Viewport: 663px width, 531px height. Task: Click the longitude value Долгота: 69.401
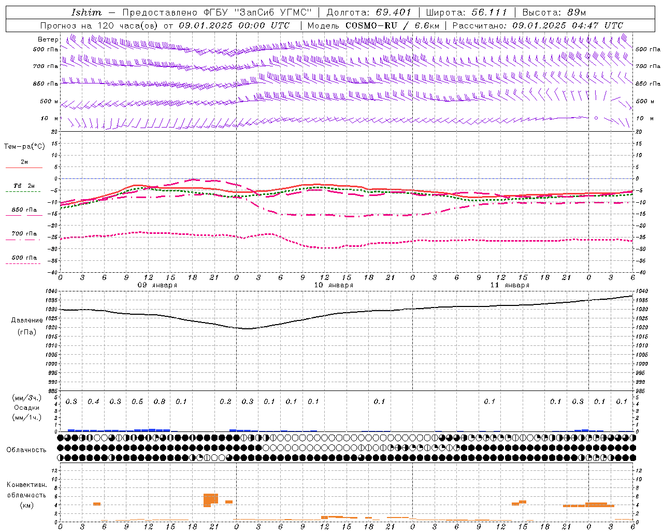[369, 12]
